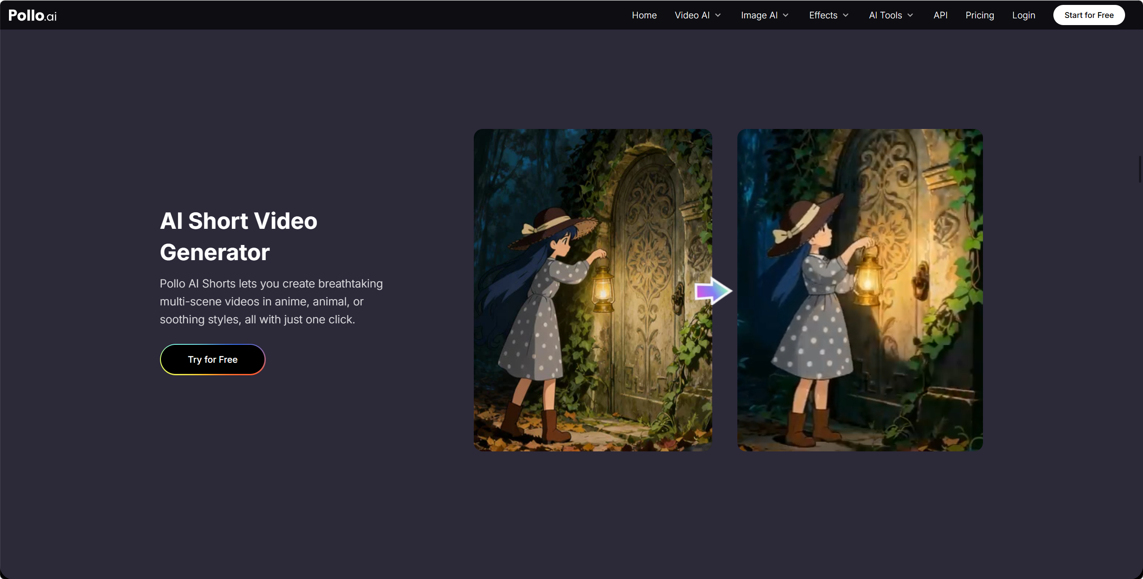The height and width of the screenshot is (579, 1143).
Task: Select the right anime lantern video preview
Action: 860,290
